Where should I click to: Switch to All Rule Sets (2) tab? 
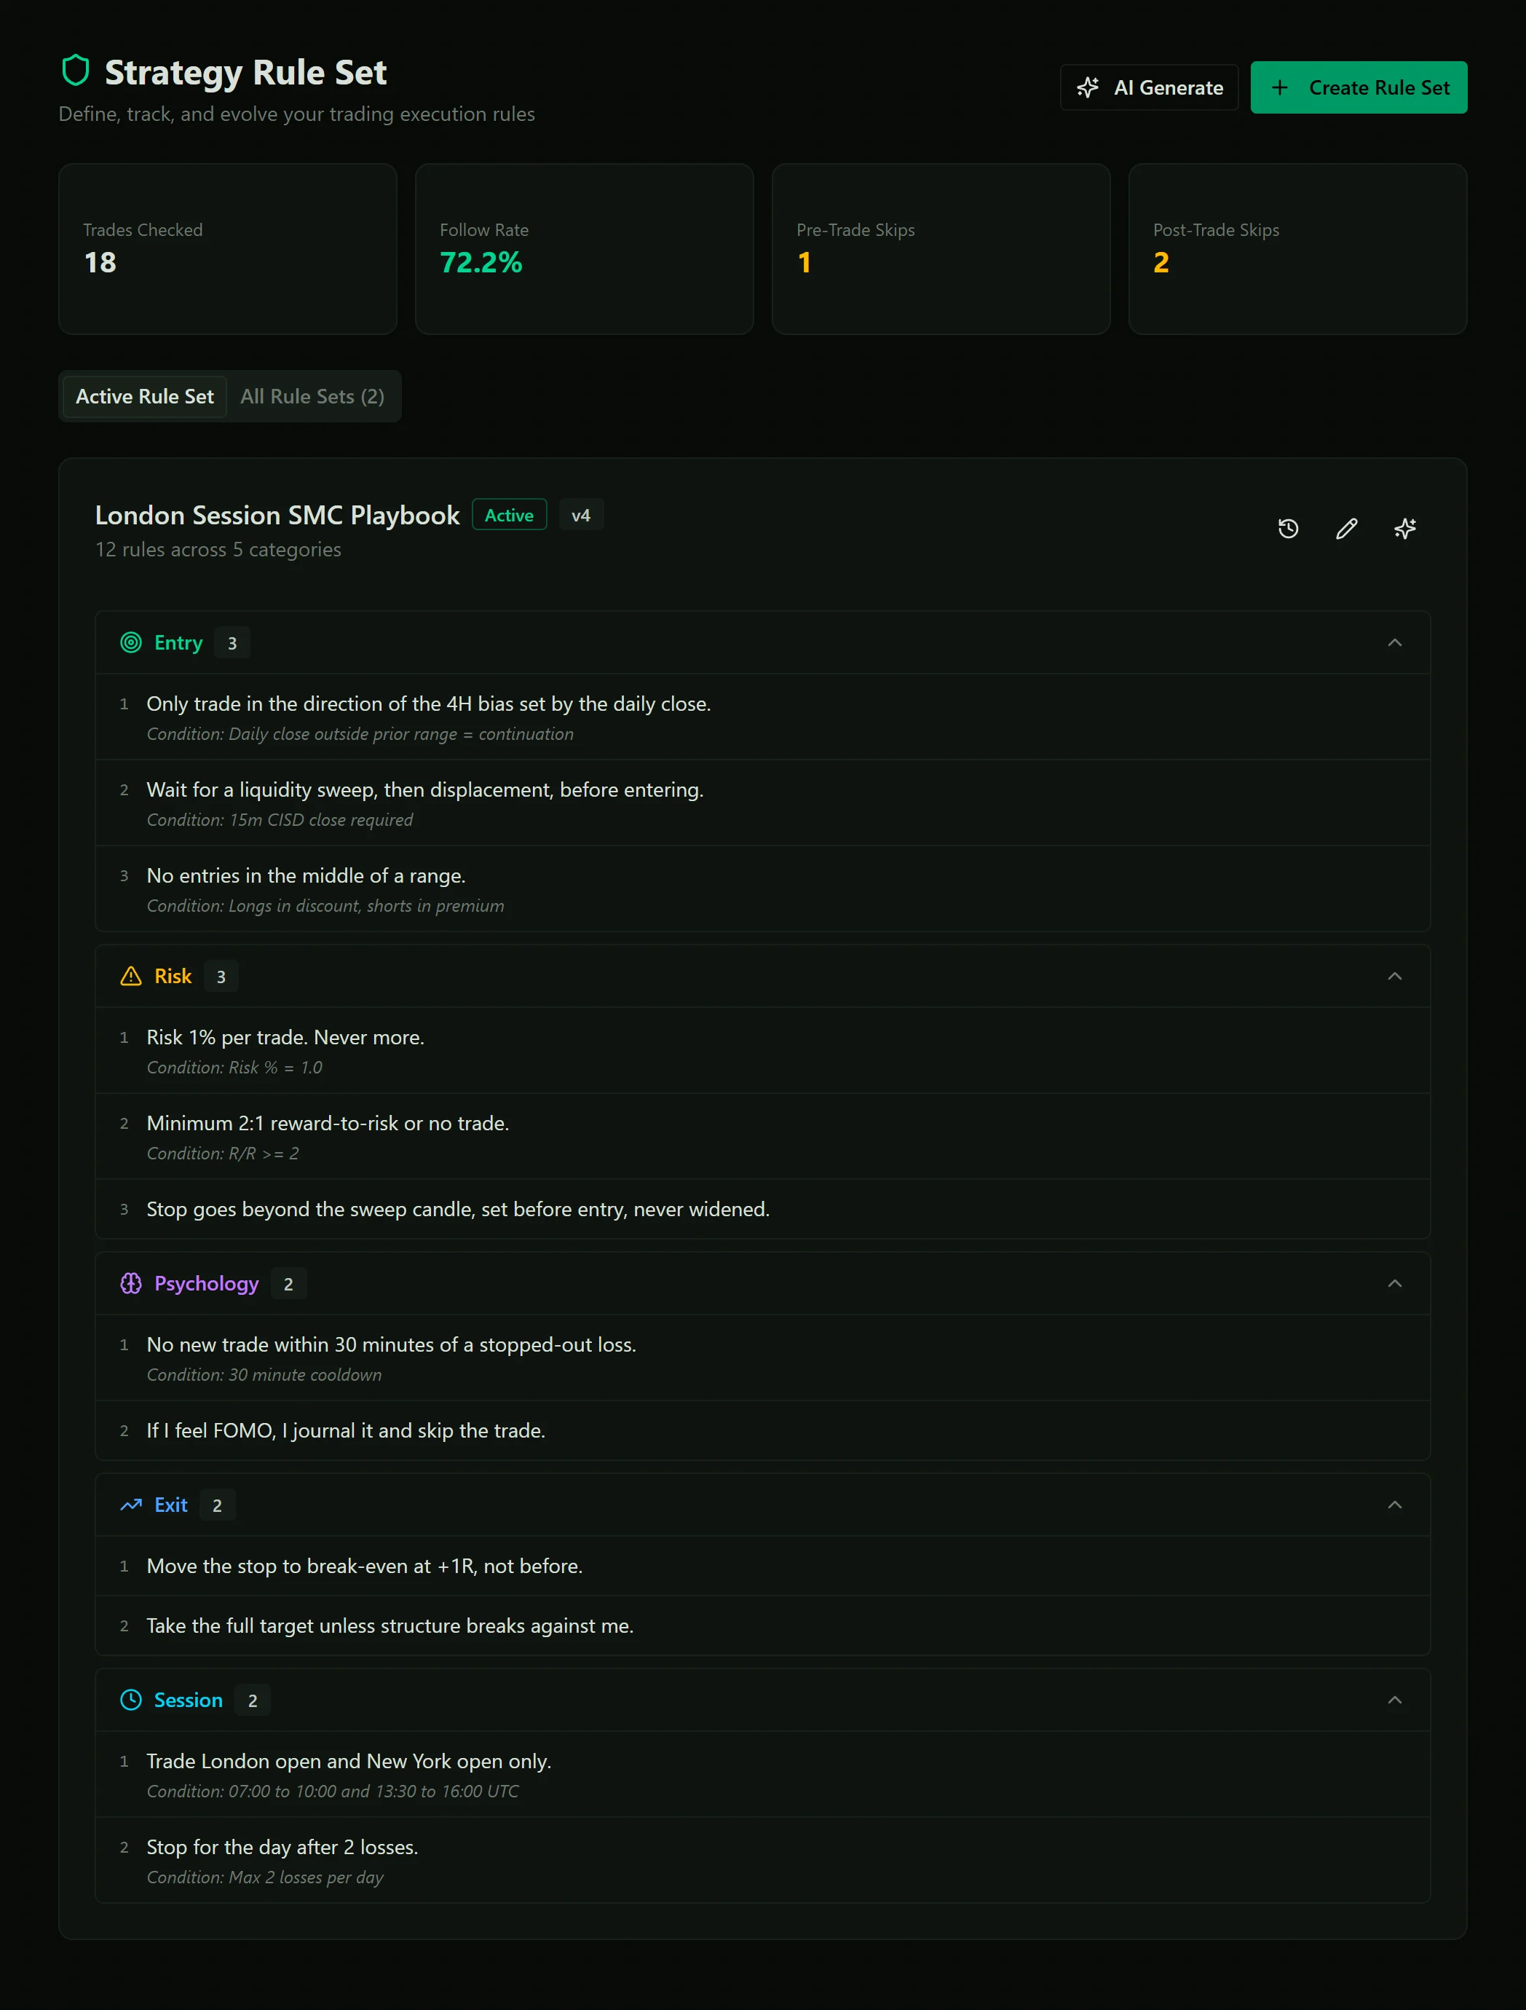click(x=312, y=396)
